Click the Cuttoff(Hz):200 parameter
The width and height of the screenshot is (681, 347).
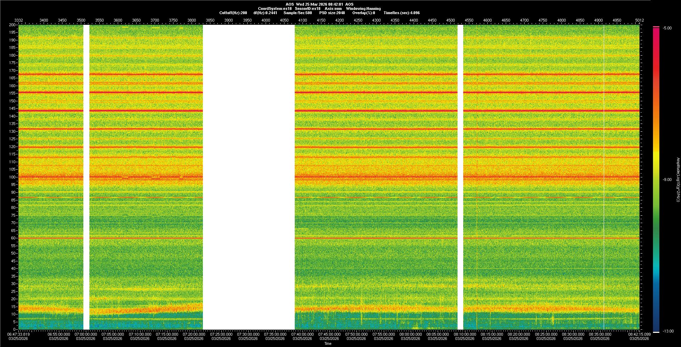(233, 13)
